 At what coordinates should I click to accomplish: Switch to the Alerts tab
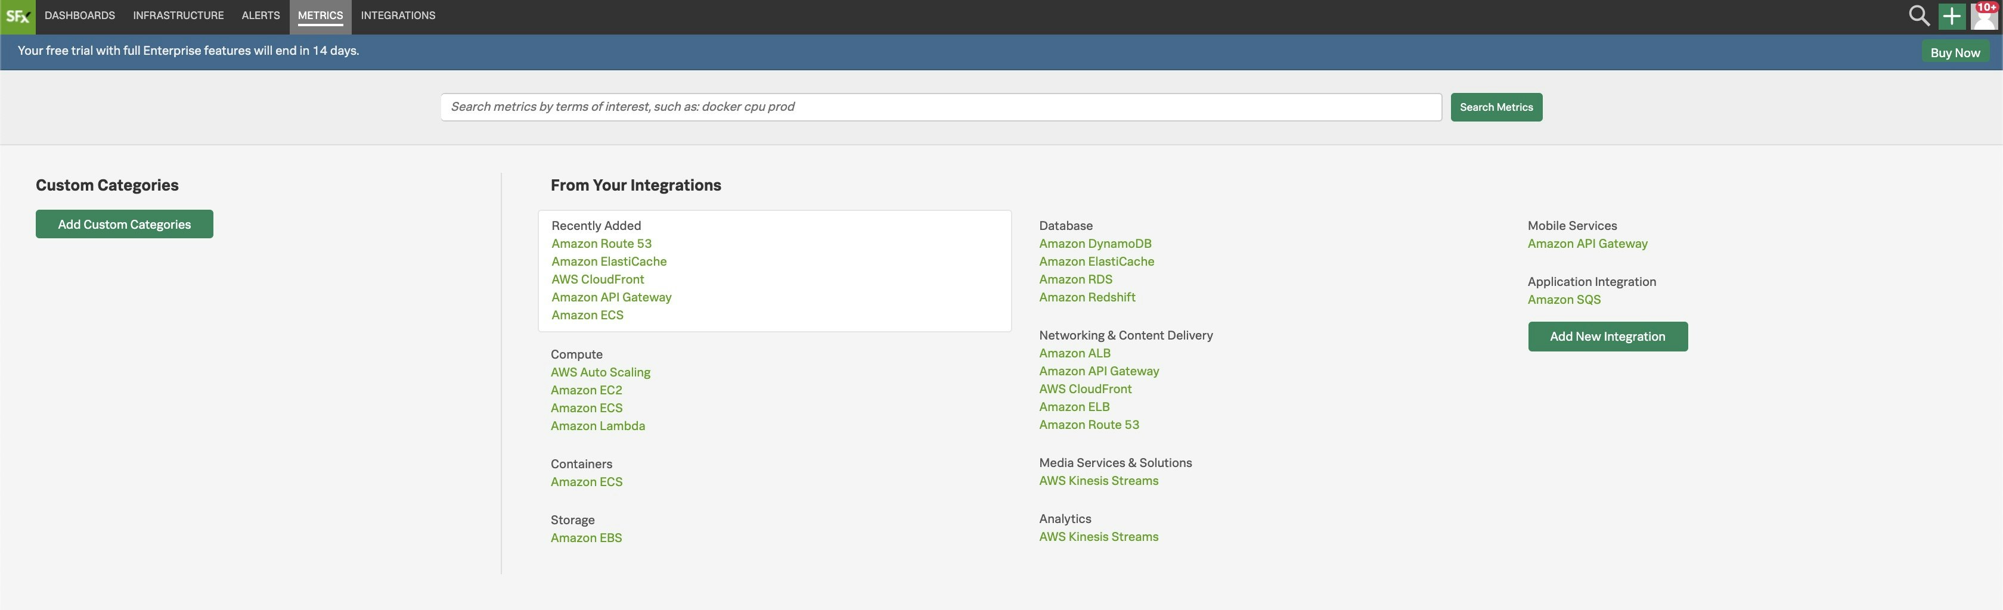point(261,15)
